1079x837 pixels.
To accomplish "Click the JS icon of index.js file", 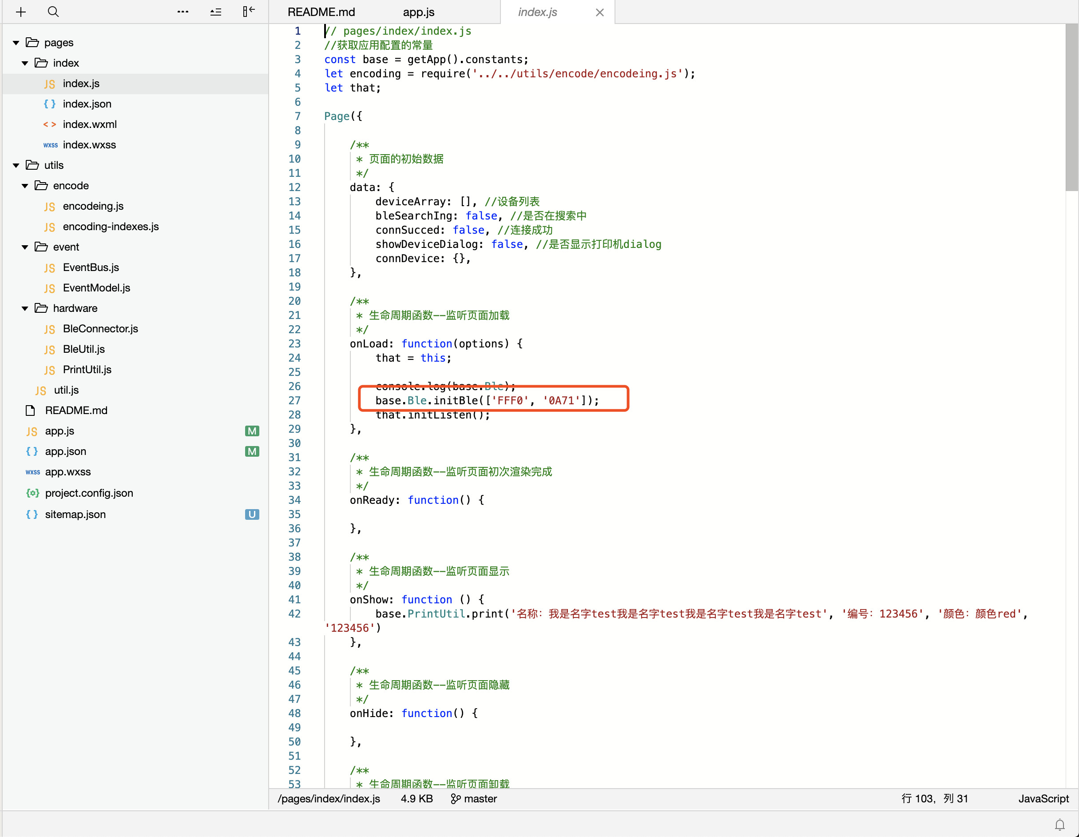I will pyautogui.click(x=49, y=84).
